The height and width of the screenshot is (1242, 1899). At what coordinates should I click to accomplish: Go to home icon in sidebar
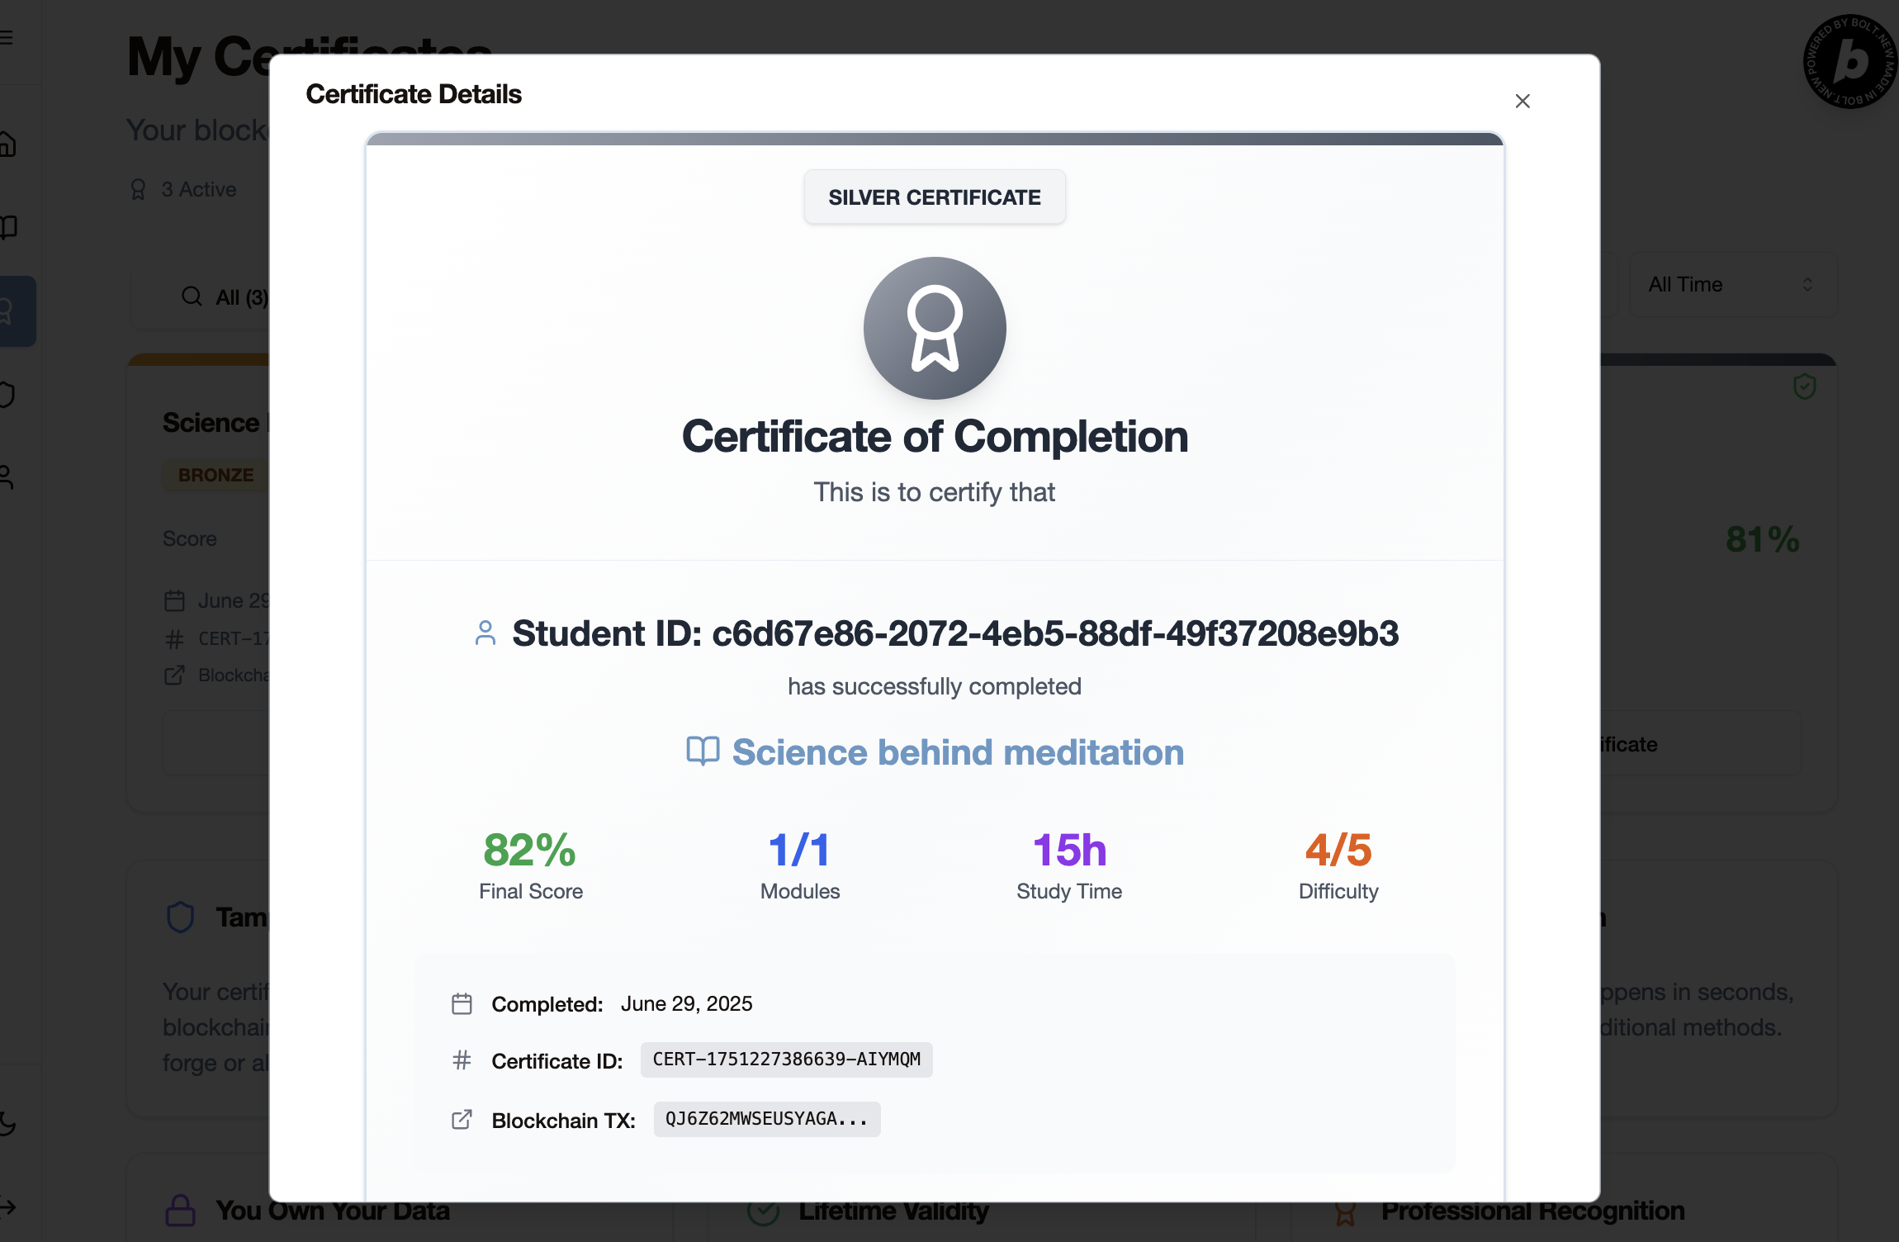click(x=7, y=145)
